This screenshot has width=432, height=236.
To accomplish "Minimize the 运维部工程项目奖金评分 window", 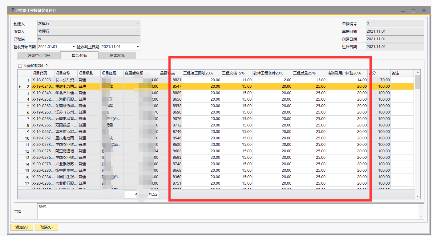I will [403, 11].
